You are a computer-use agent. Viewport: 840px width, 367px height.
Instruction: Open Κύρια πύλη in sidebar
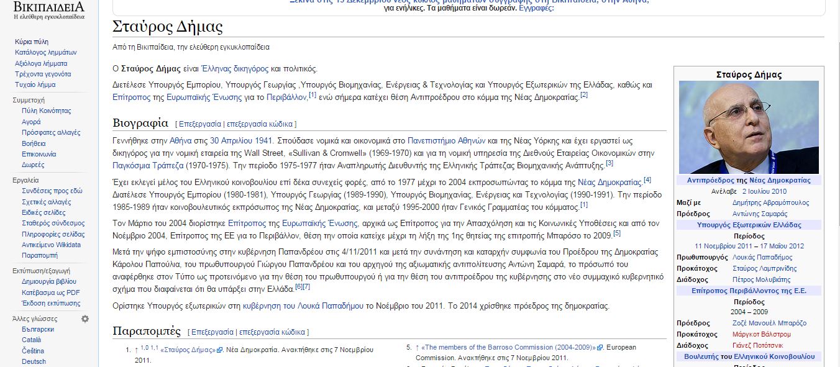coord(32,42)
